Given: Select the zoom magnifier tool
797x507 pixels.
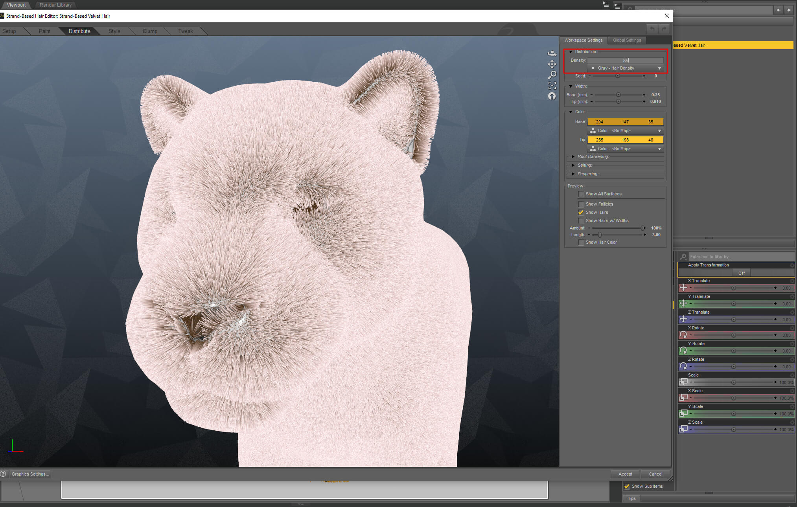Looking at the screenshot, I should (x=552, y=75).
